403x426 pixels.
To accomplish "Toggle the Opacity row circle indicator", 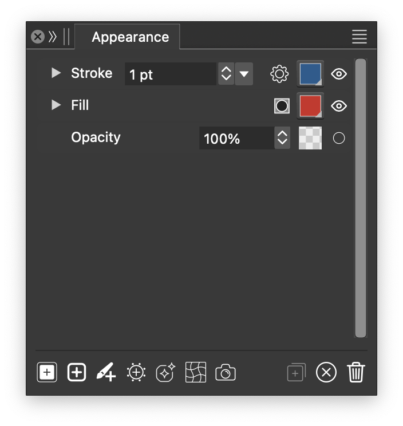I will [339, 138].
